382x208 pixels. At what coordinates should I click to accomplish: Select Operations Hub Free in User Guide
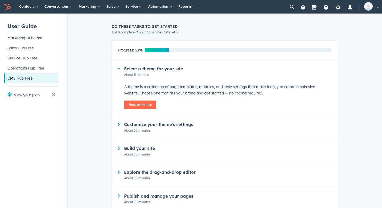(x=31, y=68)
